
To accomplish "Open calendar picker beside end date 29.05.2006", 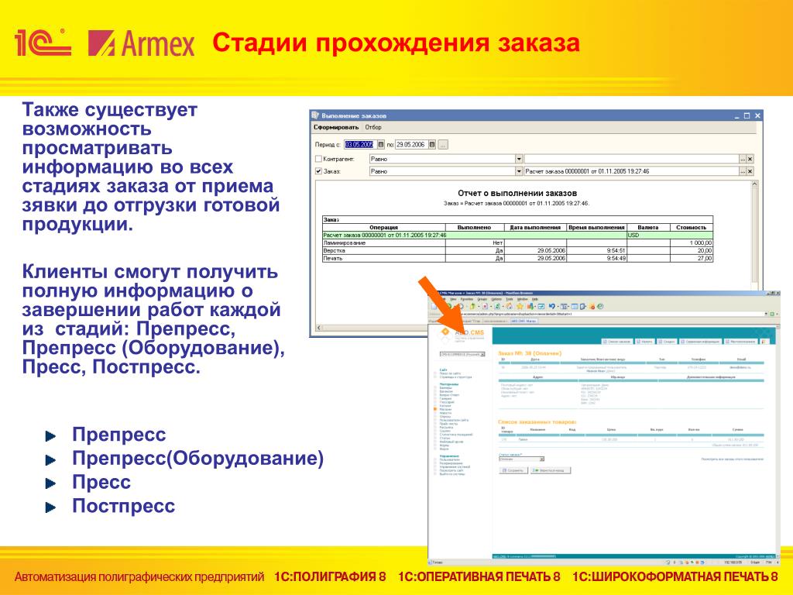I will pos(432,145).
